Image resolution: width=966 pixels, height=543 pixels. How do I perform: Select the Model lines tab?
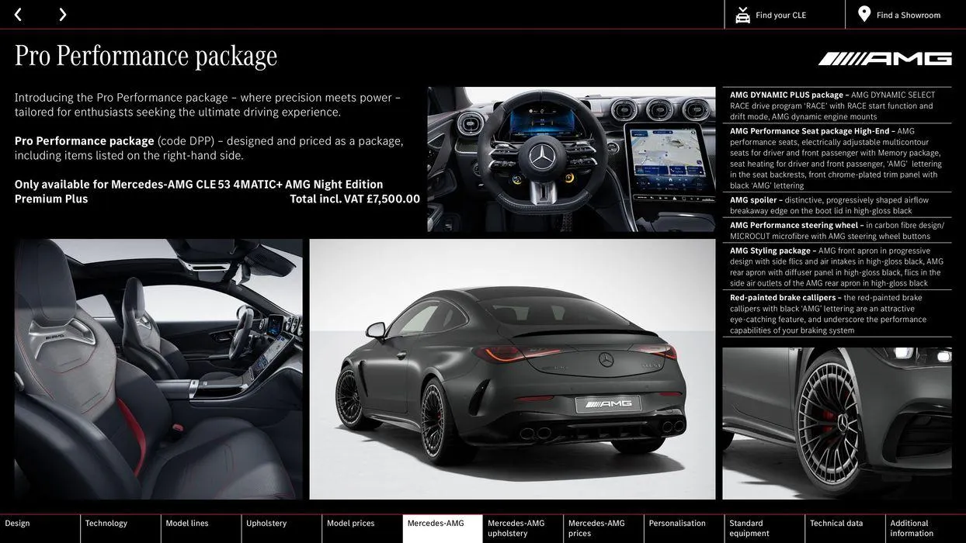(187, 524)
